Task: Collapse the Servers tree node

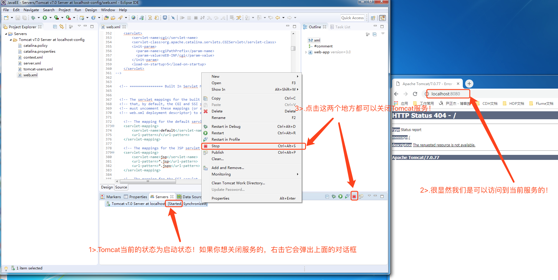Action: [6, 34]
